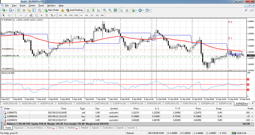Sort orders by Profit column header
The width and height of the screenshot is (255, 135).
[x=250, y=109]
